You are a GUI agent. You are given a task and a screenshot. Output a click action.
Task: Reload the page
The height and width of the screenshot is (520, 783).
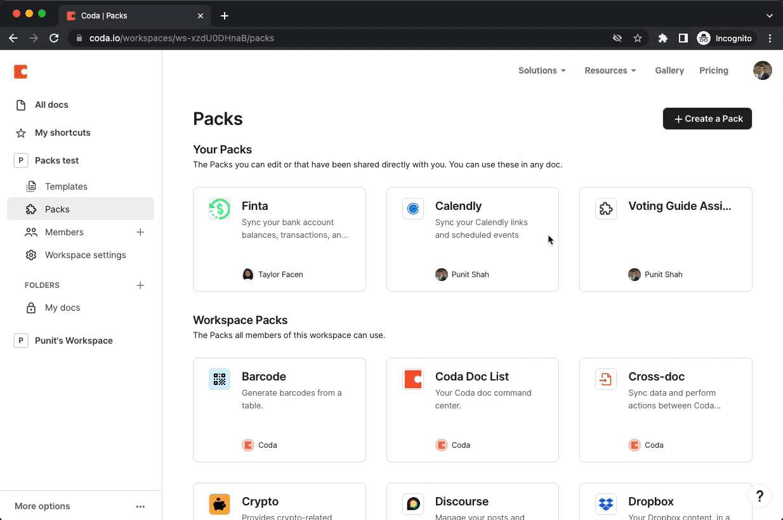click(54, 38)
